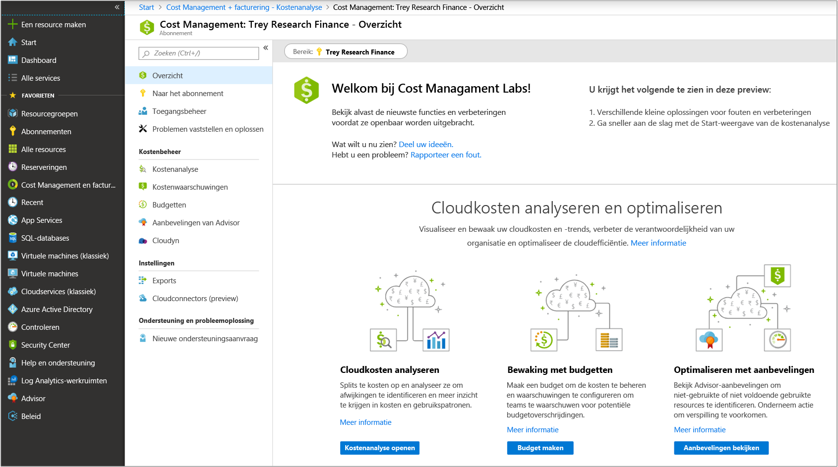Click the Help en ondersteuning person icon
The height and width of the screenshot is (467, 838).
[x=12, y=363]
